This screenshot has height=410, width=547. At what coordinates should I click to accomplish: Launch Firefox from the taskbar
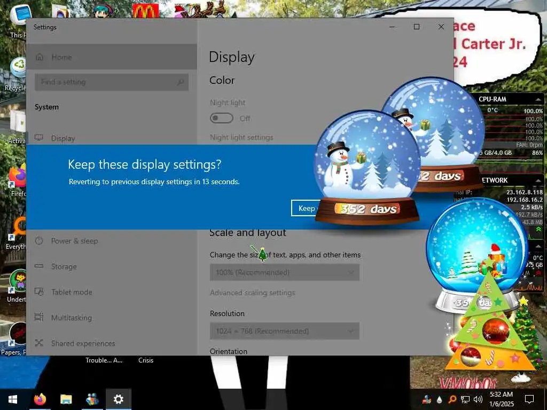40,399
